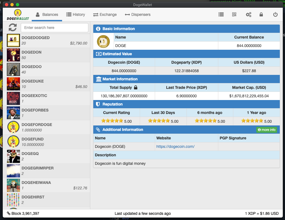This screenshot has height=220, width=285.
Task: Click the DOGEDODGED card thumbnail
Action: coord(13,40)
